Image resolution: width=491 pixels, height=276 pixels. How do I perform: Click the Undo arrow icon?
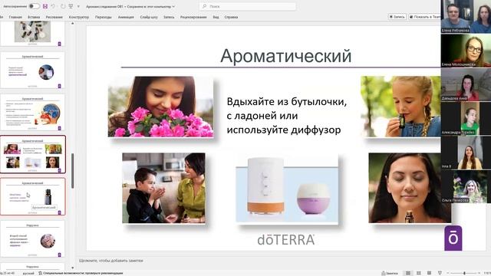[x=54, y=6]
